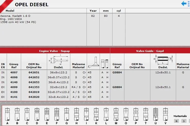This screenshot has height=126, width=190.
Task: Click the Valve Guide - Gayd header
Action: [x=150, y=51]
